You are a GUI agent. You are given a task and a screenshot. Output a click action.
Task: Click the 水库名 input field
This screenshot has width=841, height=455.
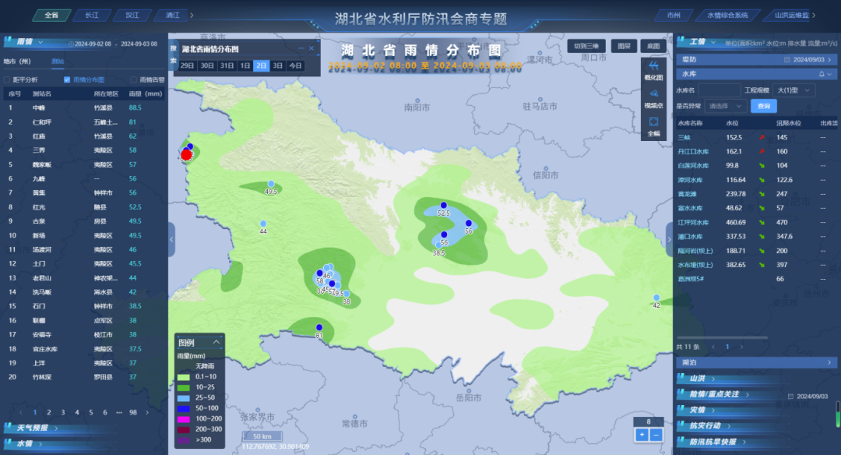pos(720,90)
